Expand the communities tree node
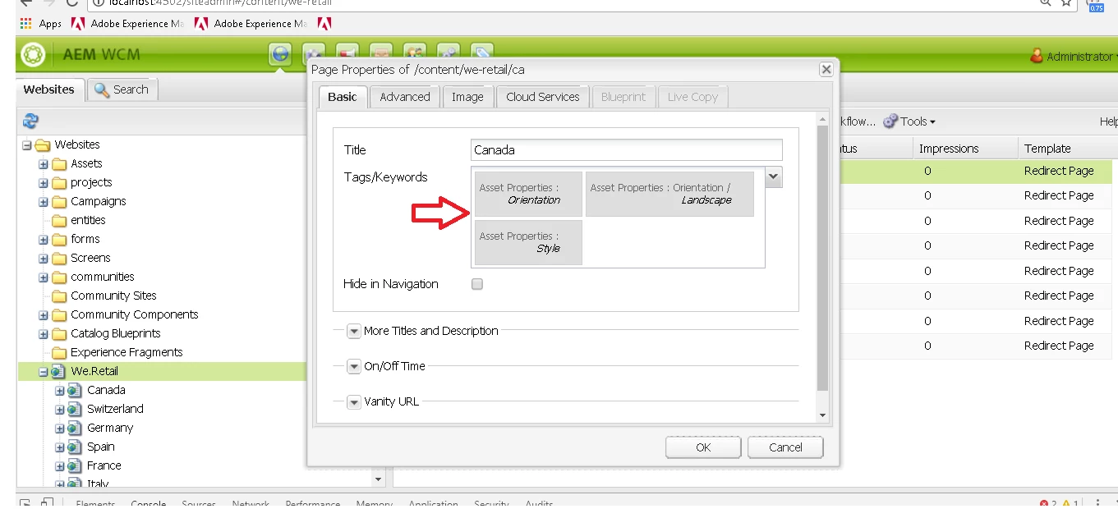1118x518 pixels. click(x=43, y=277)
